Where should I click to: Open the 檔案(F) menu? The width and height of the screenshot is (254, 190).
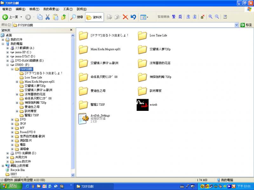(7, 9)
